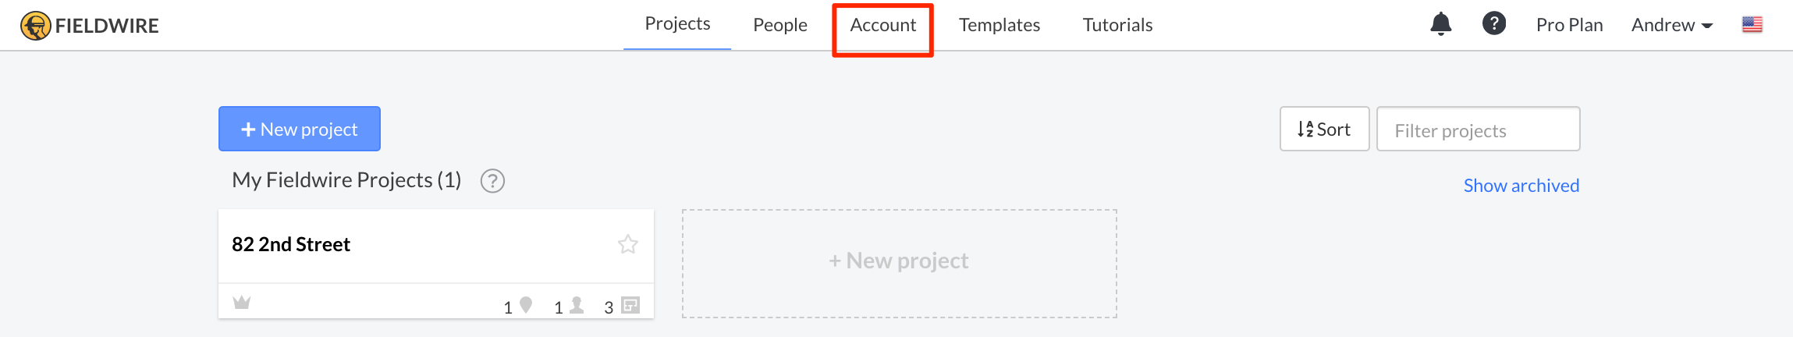The image size is (1793, 337).
Task: Open the notifications bell
Action: click(x=1440, y=24)
